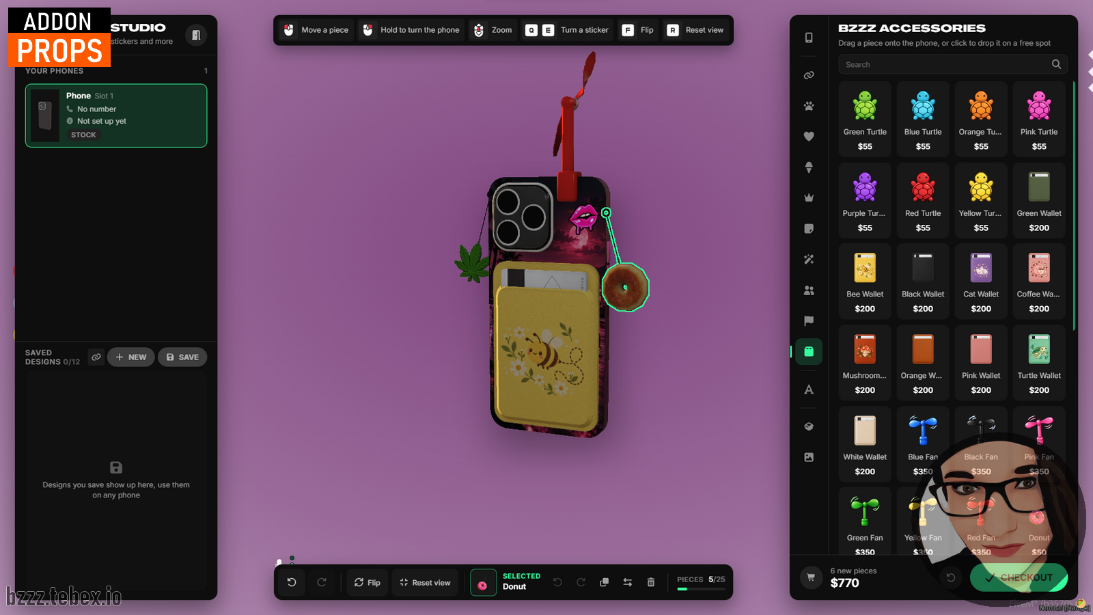This screenshot has width=1093, height=615.
Task: Select the paw print category
Action: click(x=809, y=106)
